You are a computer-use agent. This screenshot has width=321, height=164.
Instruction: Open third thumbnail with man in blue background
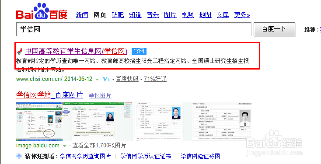tap(158, 122)
